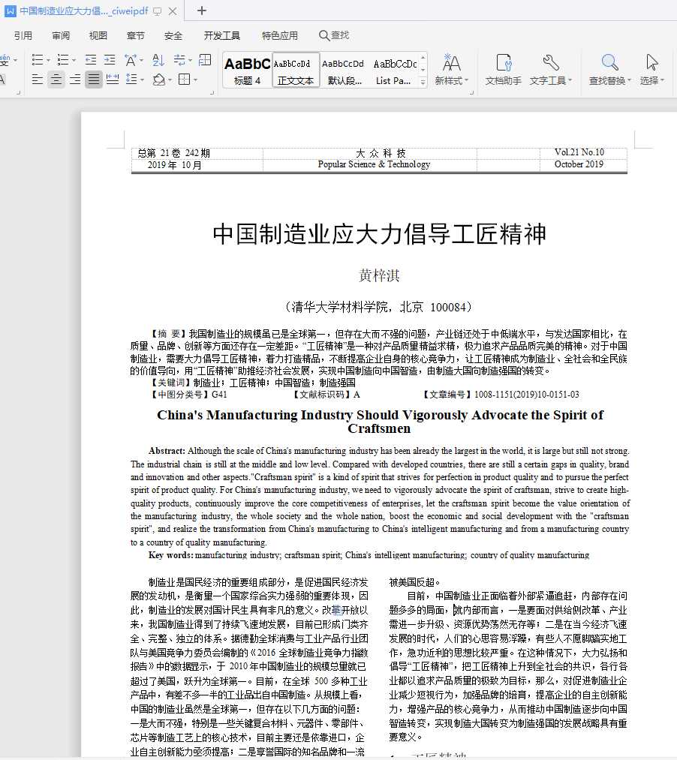This screenshot has height=760, width=677.
Task: Toggle align left
Action: point(38,79)
